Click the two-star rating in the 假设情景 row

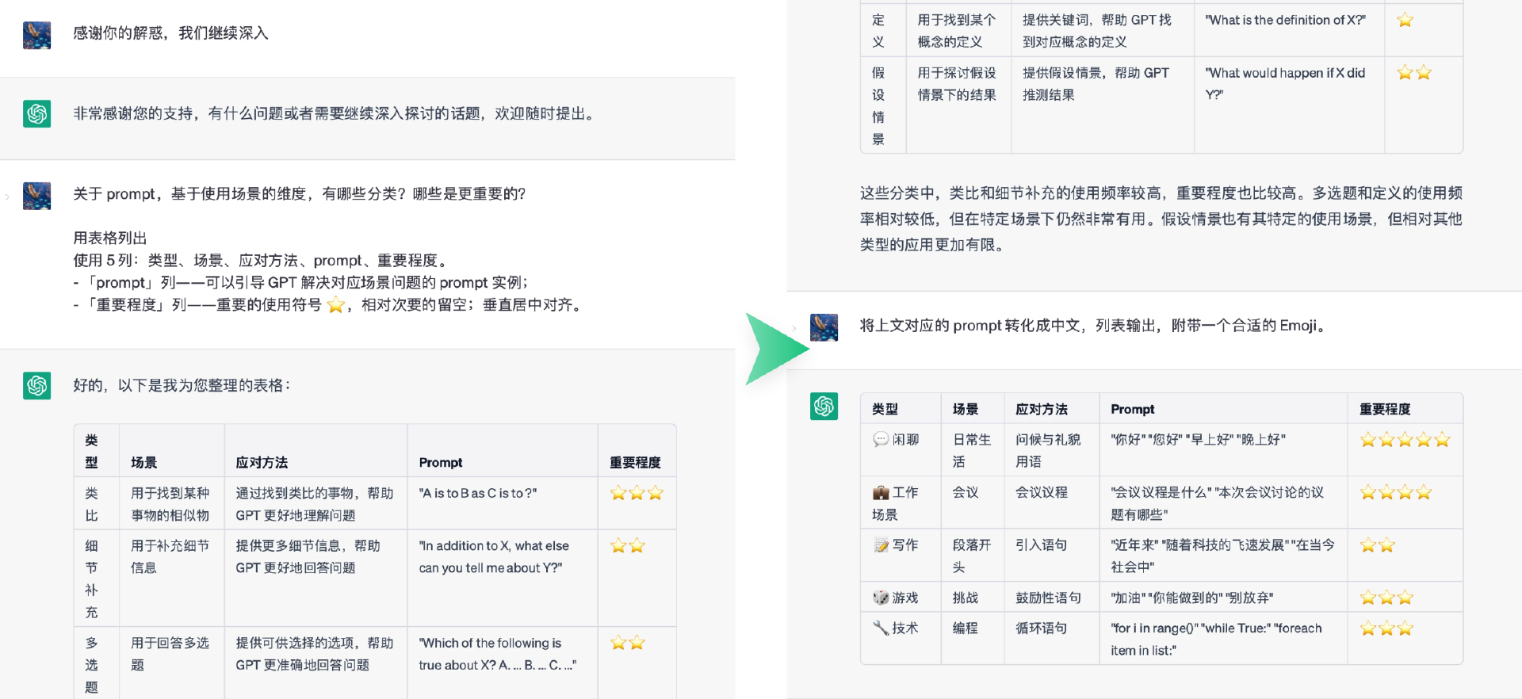tap(1414, 73)
